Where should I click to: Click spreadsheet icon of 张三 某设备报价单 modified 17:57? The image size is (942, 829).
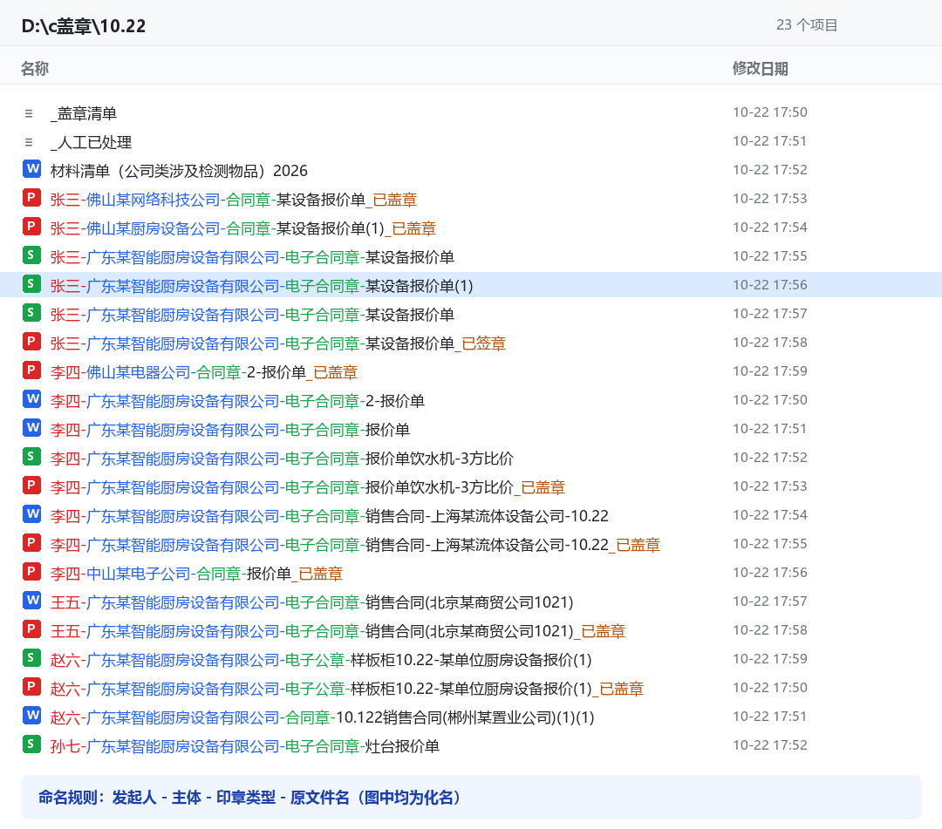32,313
